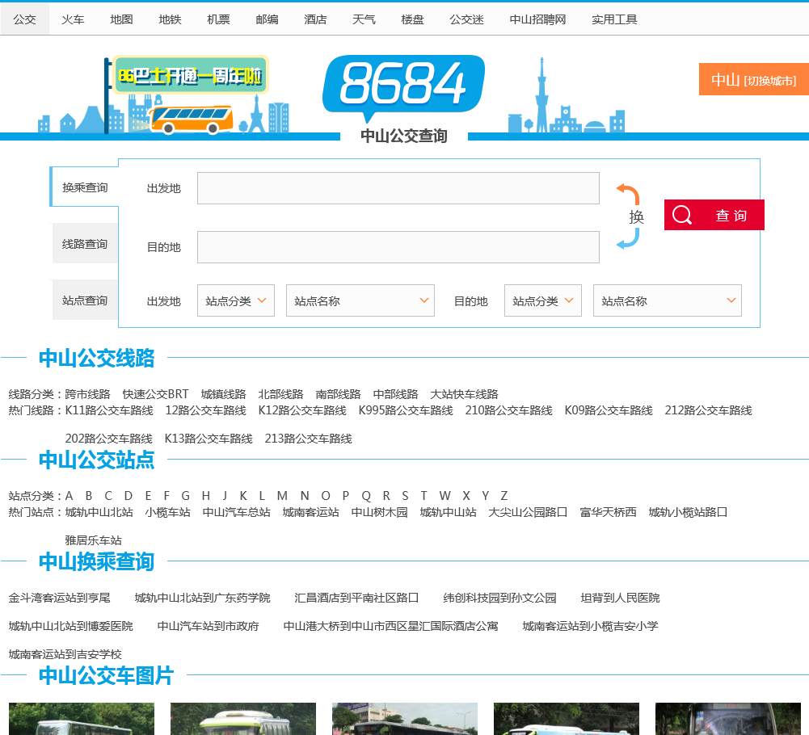Open the 南部线路 category link
This screenshot has height=735, width=809.
click(338, 395)
